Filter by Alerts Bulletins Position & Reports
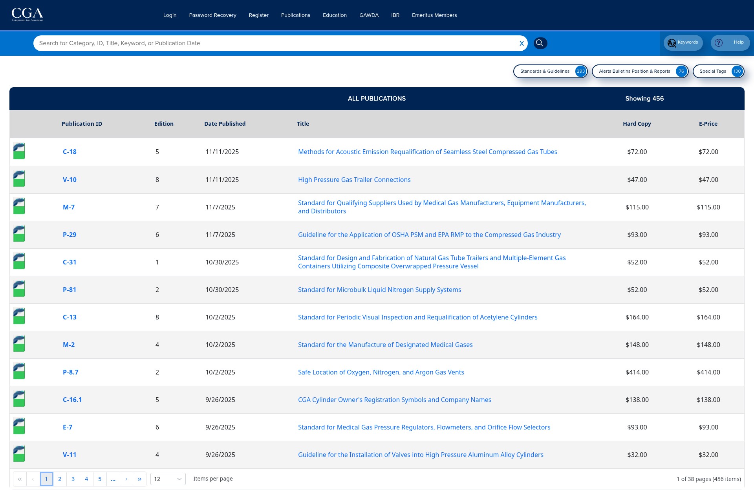This screenshot has width=754, height=490. (640, 71)
